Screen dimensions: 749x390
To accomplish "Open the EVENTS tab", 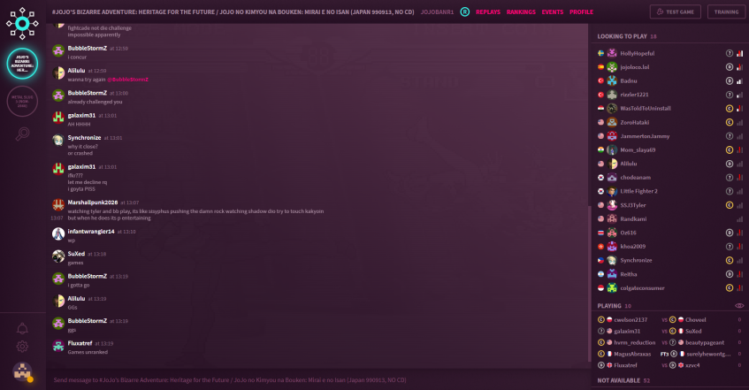I will 552,12.
